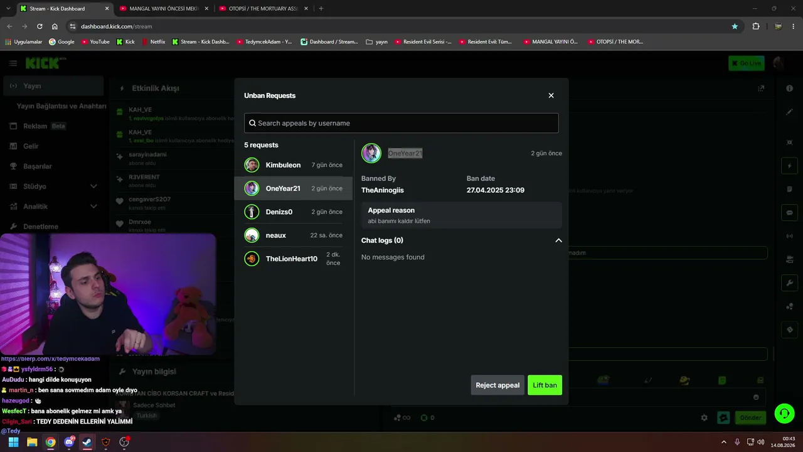The image size is (803, 452).
Task: Switch to OTOPSİ / THE MORTUARY browser tab
Action: click(x=262, y=9)
